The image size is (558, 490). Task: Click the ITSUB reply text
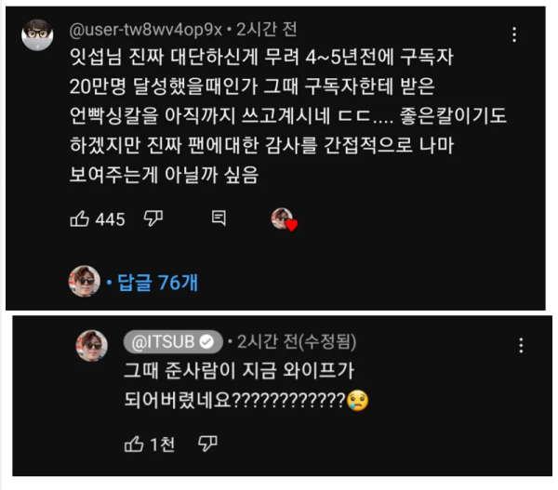pyautogui.click(x=246, y=385)
